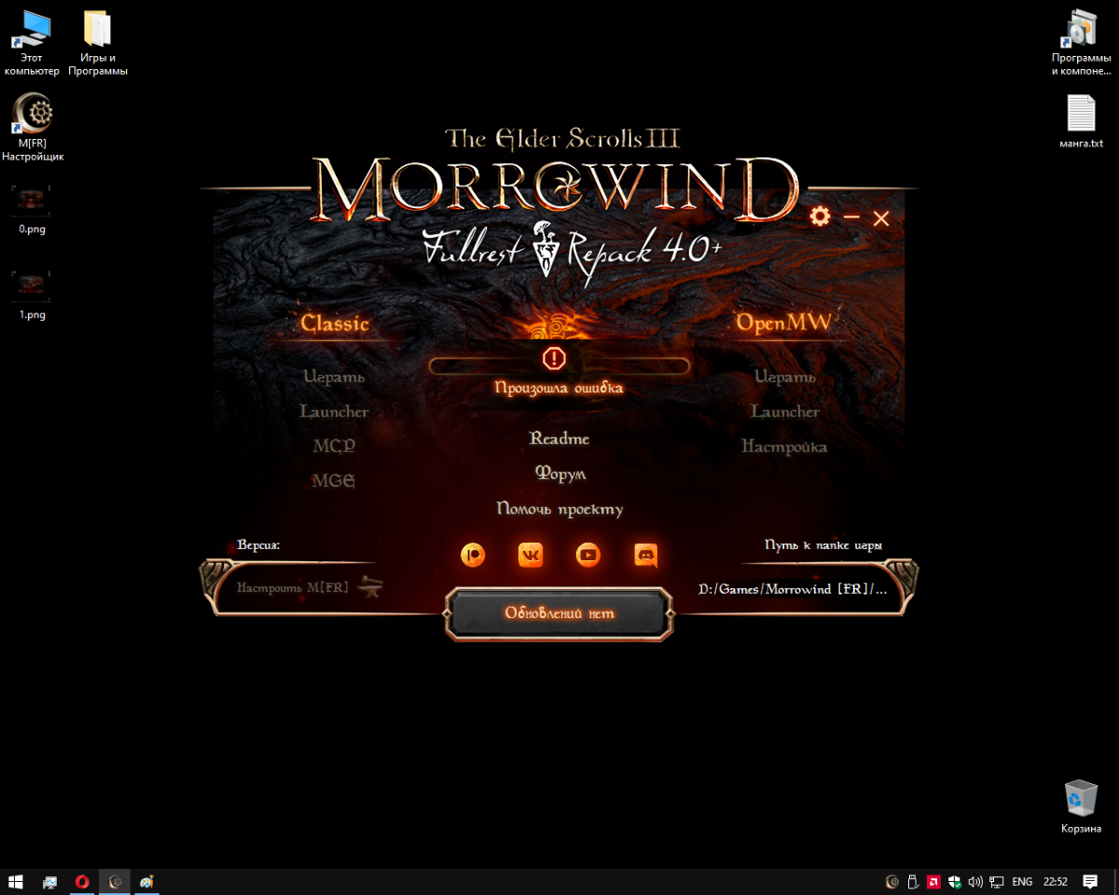Click the Играть button under Classic
Screen dimensions: 1119x895
[x=334, y=378]
